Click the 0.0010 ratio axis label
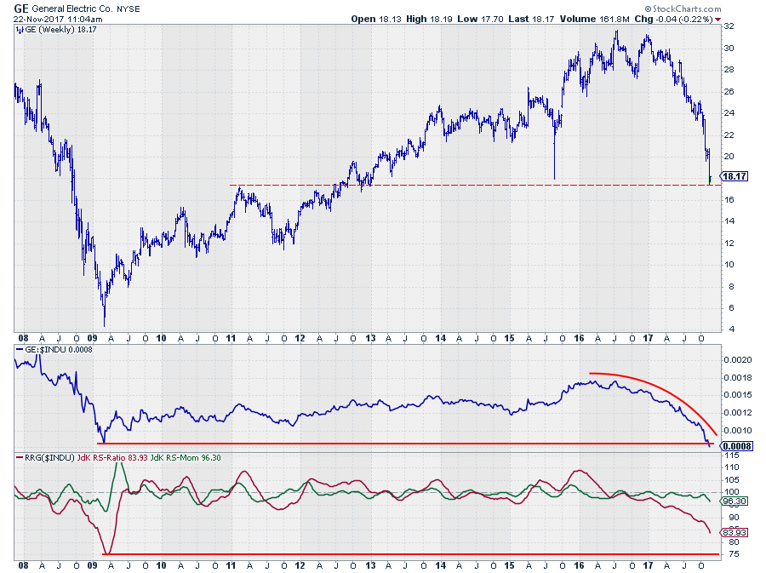 (x=737, y=430)
